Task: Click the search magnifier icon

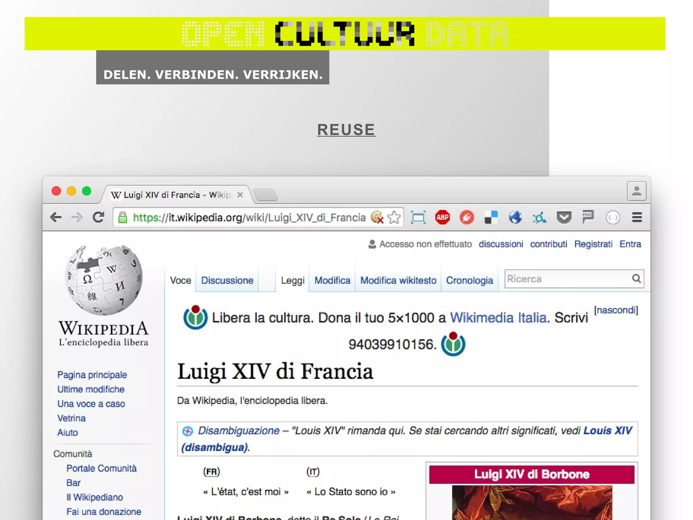Action: click(636, 279)
